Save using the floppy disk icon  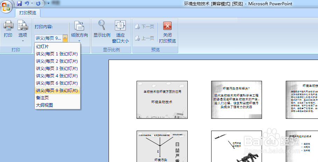19,3
